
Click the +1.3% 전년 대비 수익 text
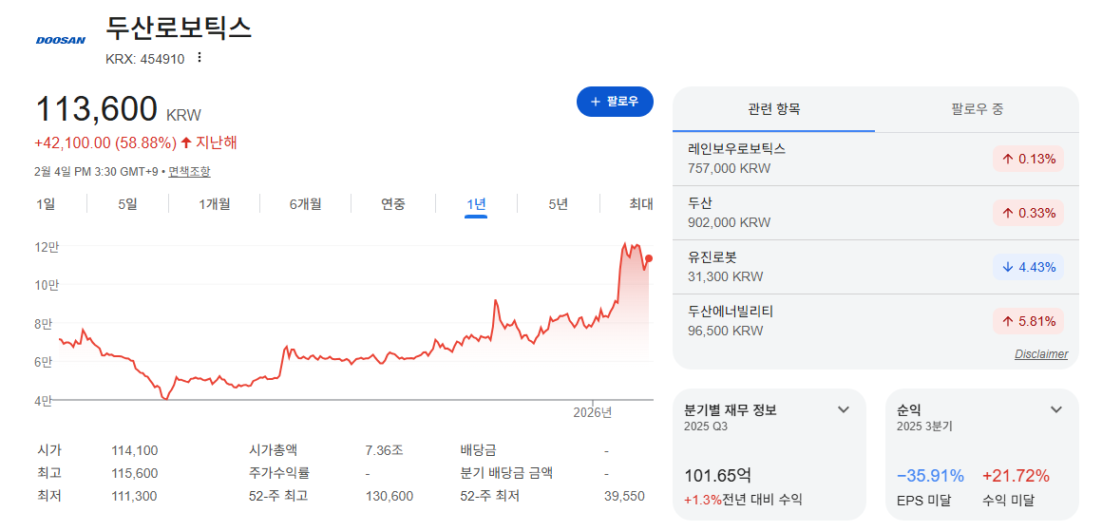click(x=743, y=500)
